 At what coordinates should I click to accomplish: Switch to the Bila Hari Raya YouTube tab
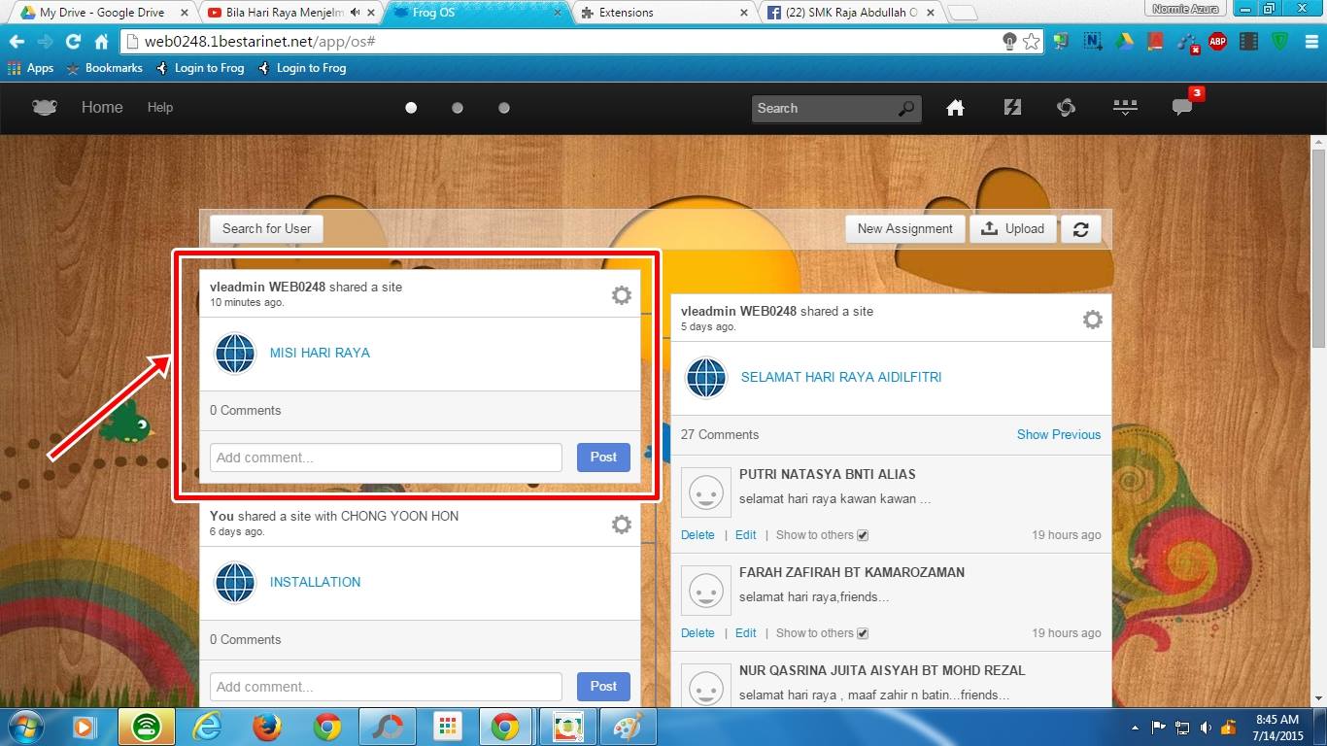289,13
